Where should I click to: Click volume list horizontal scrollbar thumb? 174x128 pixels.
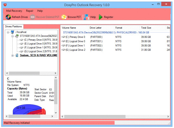[x=95, y=117]
